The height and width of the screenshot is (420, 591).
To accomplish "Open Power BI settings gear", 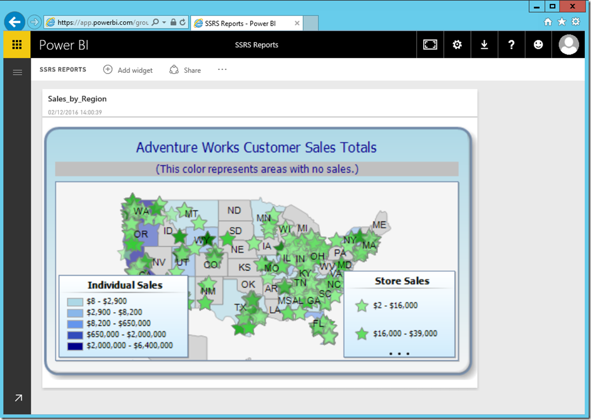I will pos(457,45).
